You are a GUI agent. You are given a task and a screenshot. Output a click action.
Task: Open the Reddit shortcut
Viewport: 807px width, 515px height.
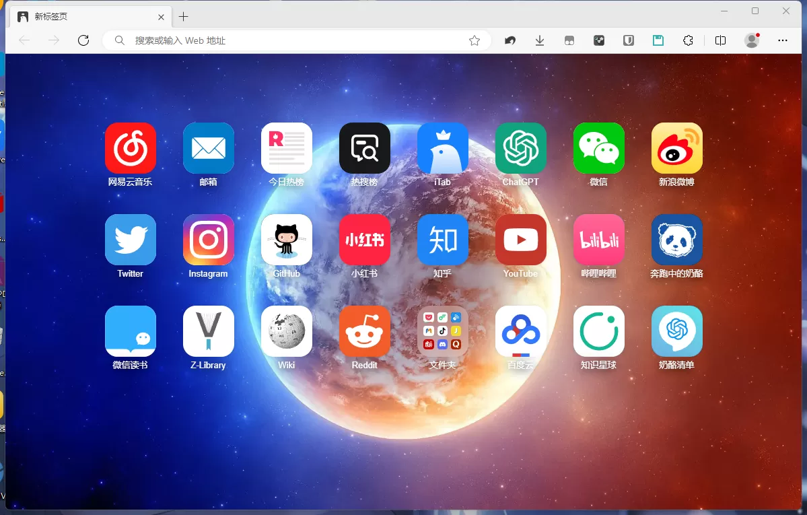(x=364, y=331)
